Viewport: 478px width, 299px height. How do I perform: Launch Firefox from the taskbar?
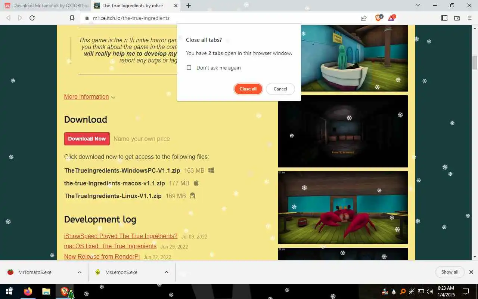pos(28,292)
